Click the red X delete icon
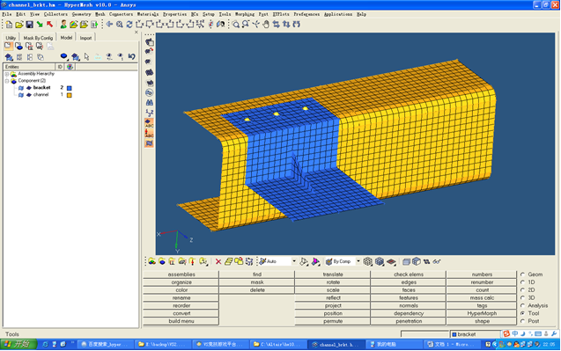This screenshot has width=561, height=351. click(218, 261)
